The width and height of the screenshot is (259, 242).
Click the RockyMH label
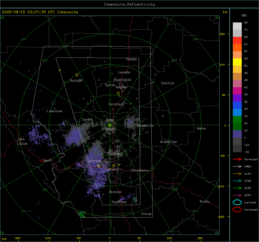click(x=76, y=81)
